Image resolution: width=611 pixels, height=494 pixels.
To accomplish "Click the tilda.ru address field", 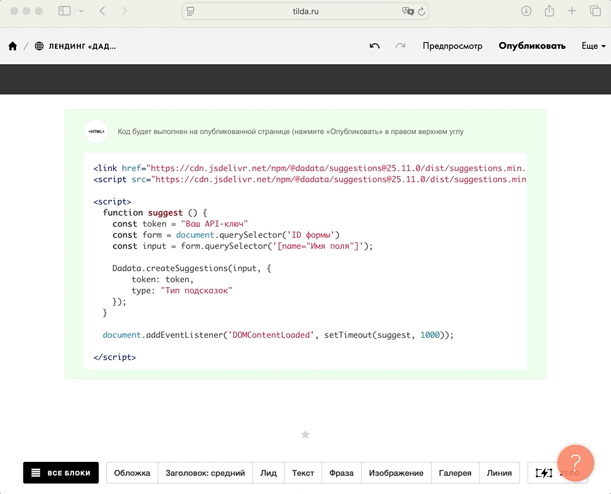I will pyautogui.click(x=305, y=11).
